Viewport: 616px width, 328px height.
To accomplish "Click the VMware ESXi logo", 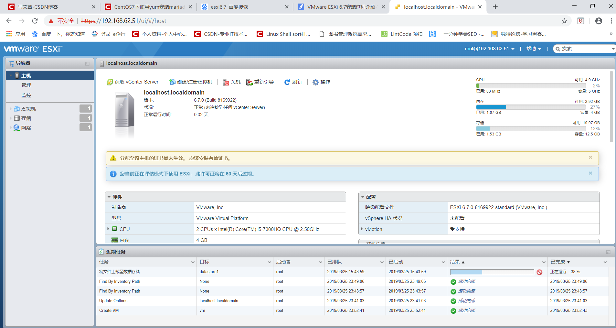I will pyautogui.click(x=33, y=49).
